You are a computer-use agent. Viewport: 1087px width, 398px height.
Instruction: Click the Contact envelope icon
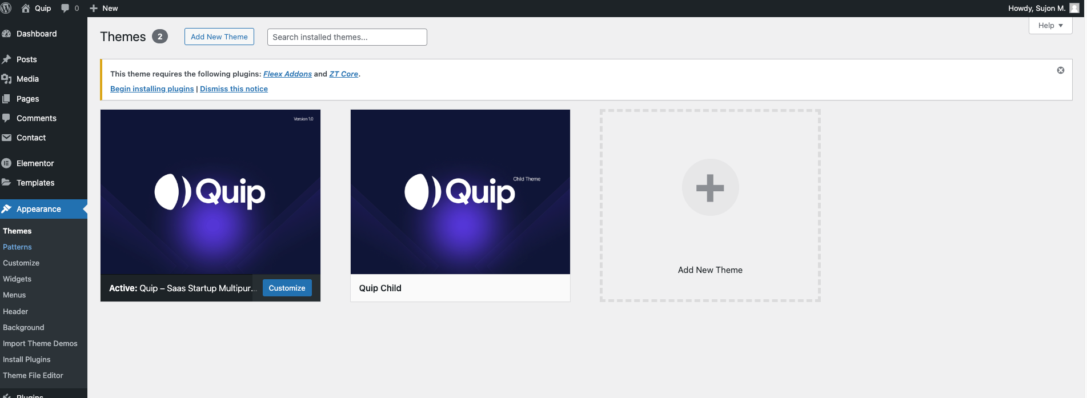7,138
